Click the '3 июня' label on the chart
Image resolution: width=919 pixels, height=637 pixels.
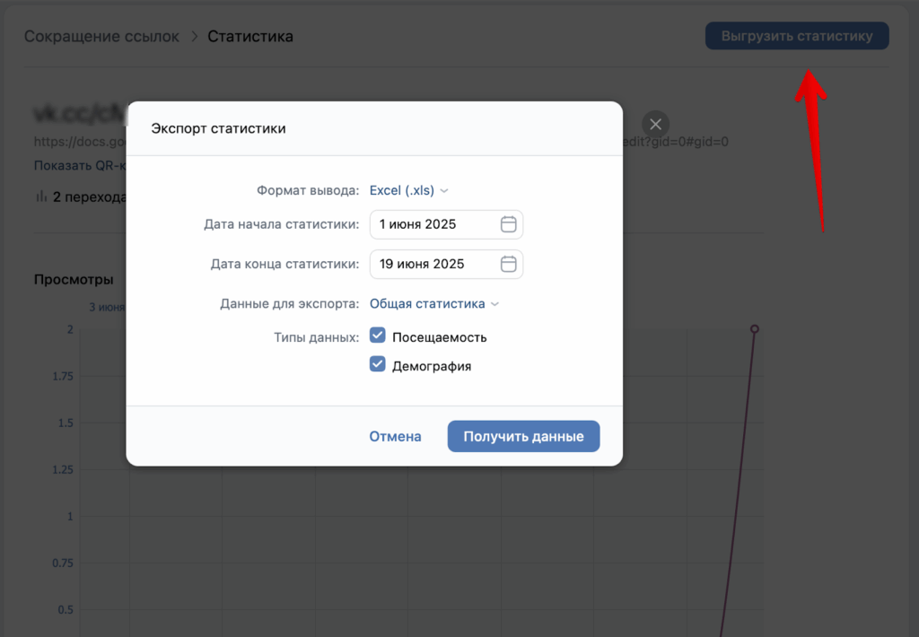[x=107, y=308]
